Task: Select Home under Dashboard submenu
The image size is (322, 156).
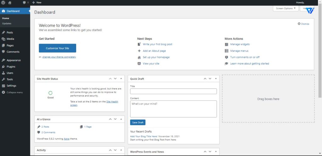Action: (6, 18)
